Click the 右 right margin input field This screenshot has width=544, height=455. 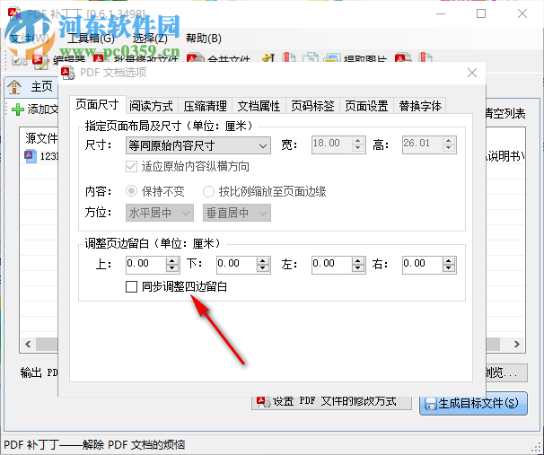click(x=423, y=265)
